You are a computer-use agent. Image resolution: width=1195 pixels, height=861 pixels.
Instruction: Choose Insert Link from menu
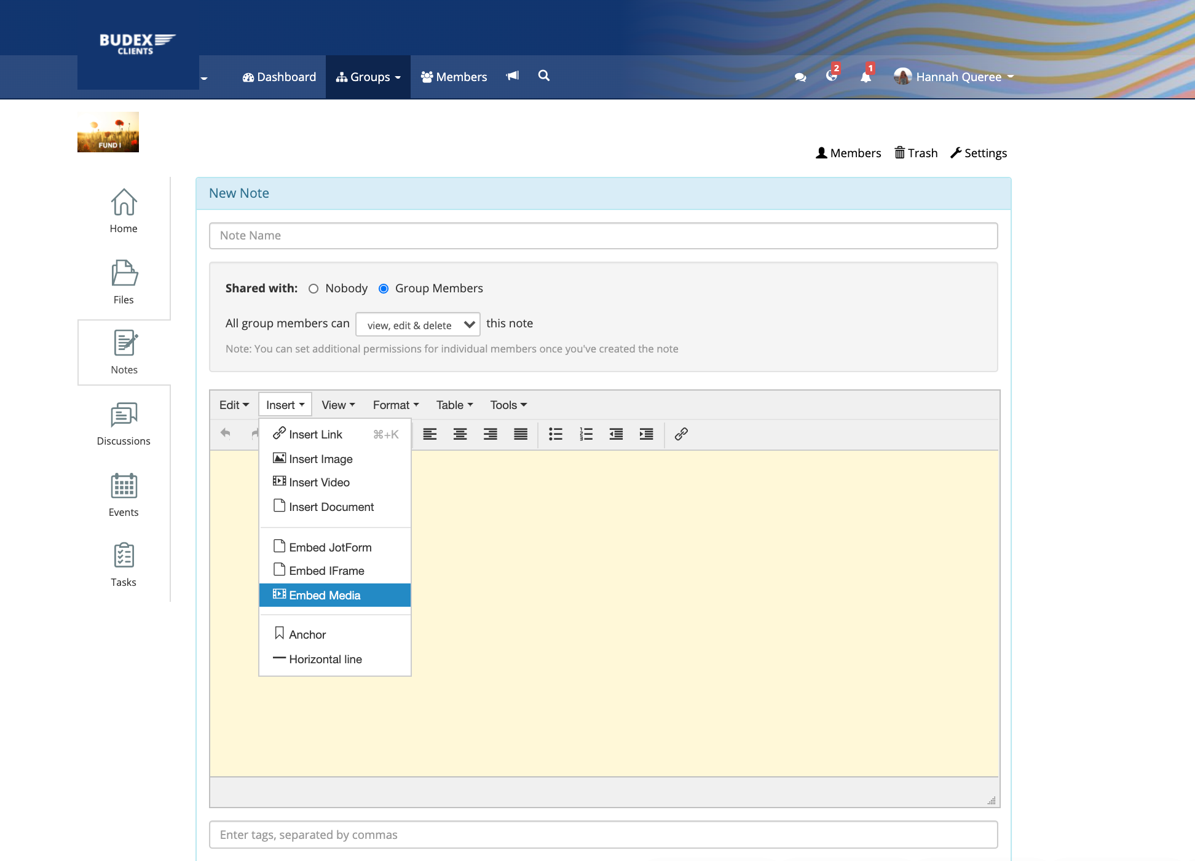[x=335, y=434]
